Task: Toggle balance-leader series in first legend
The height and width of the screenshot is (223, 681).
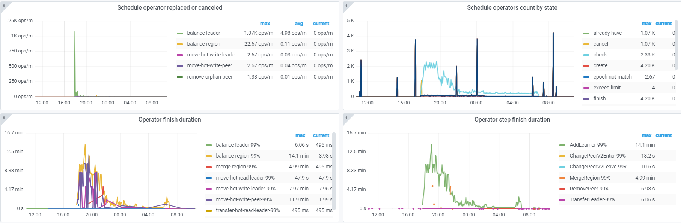Action: pos(203,33)
